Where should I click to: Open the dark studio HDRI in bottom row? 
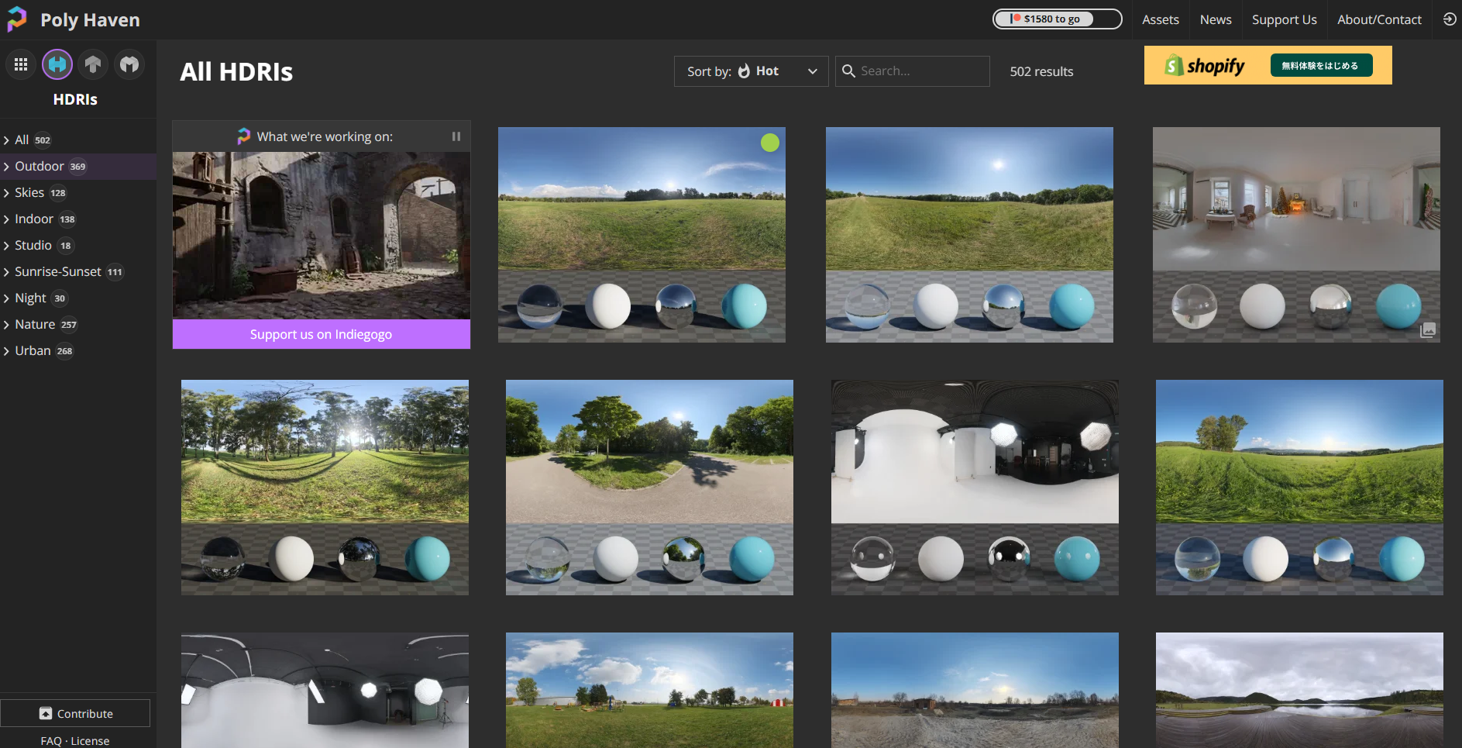tap(325, 690)
